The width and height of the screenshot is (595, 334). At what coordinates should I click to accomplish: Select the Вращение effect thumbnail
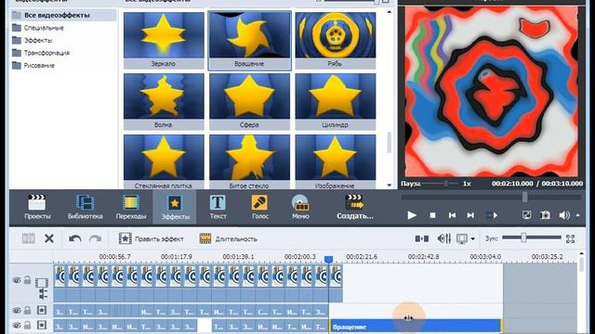point(249,40)
